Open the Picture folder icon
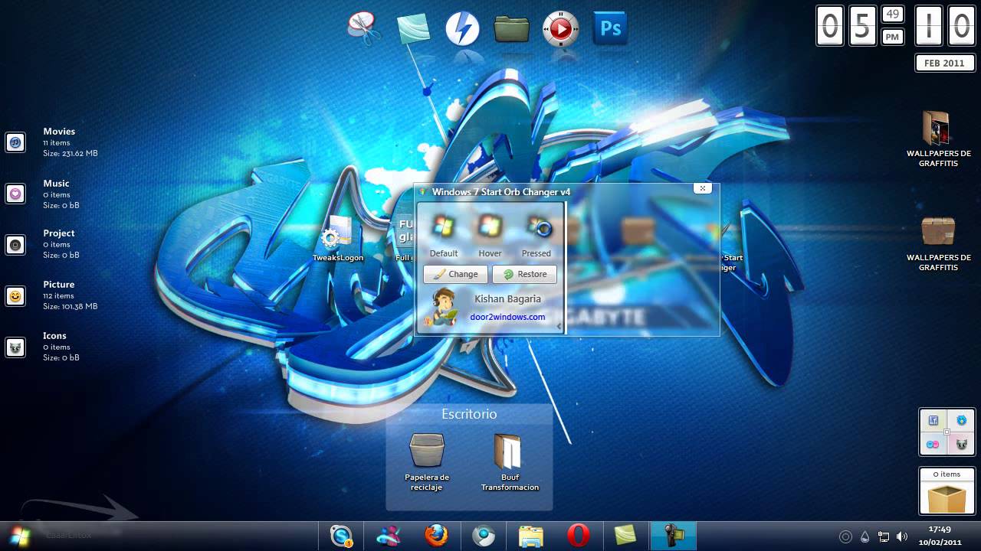 pos(15,296)
